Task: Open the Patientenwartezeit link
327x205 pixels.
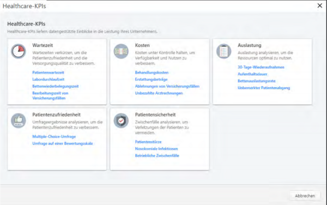Action: pyautogui.click(x=48, y=73)
